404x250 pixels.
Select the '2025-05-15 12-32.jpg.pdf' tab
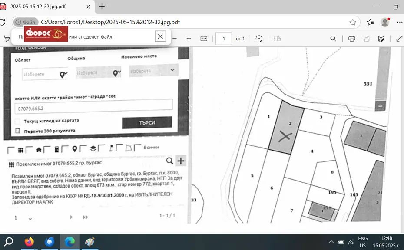tap(46, 7)
